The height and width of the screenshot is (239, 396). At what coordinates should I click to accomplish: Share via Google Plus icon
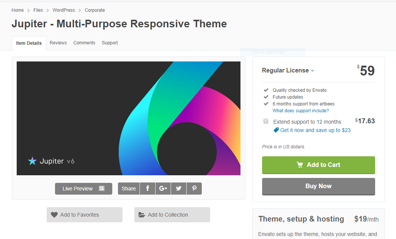[x=163, y=189]
